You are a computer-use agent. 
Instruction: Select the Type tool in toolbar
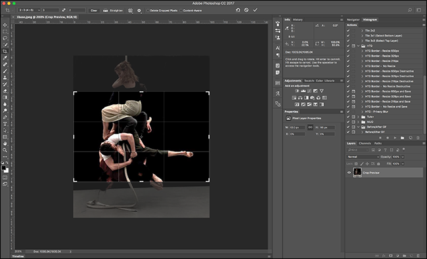click(x=5, y=124)
